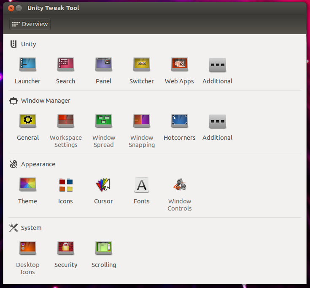Open the Window Snapping icon

click(x=142, y=120)
